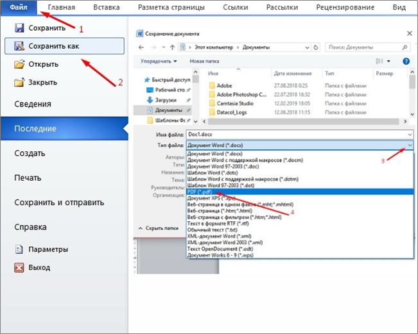The image size is (418, 334).
Task: Click the Открыть folder icon
Action: coord(19,64)
